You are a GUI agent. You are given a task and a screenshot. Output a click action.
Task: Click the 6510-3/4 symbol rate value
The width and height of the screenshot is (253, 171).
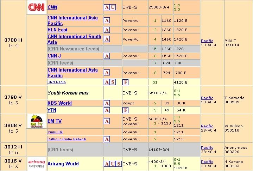click(x=158, y=93)
